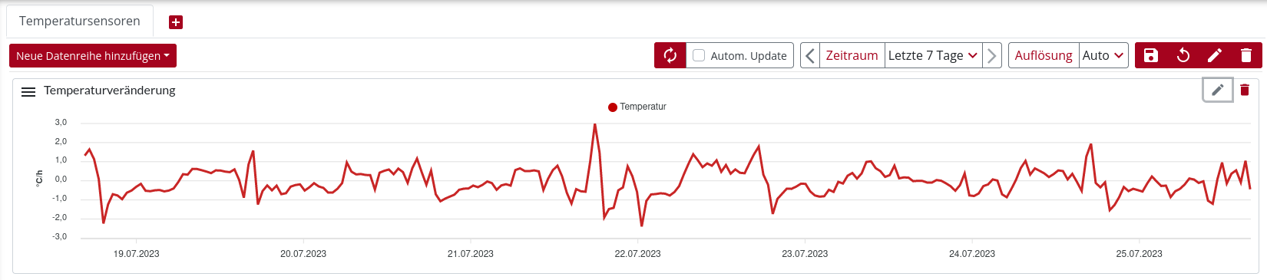1267x280 pixels.
Task: Go to next time period arrow
Action: click(x=992, y=55)
